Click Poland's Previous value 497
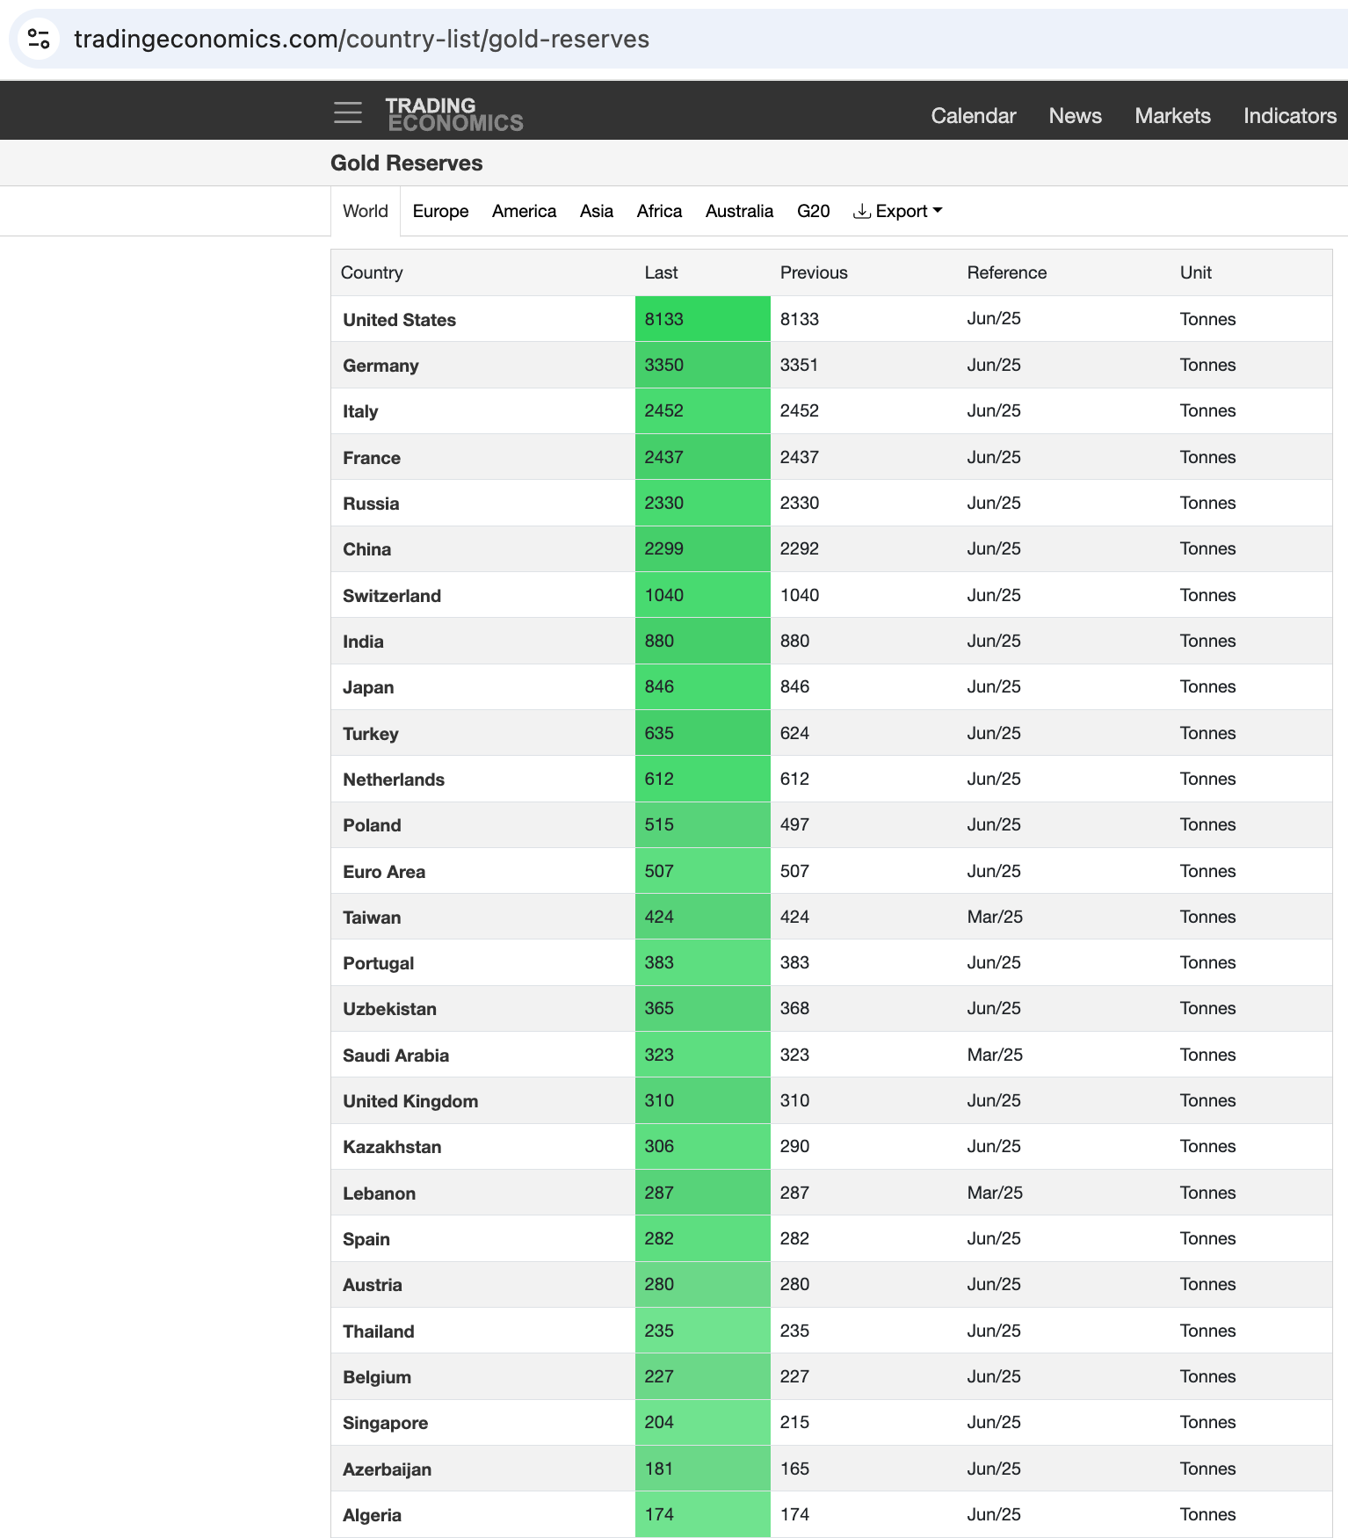Image resolution: width=1348 pixels, height=1538 pixels. point(794,824)
